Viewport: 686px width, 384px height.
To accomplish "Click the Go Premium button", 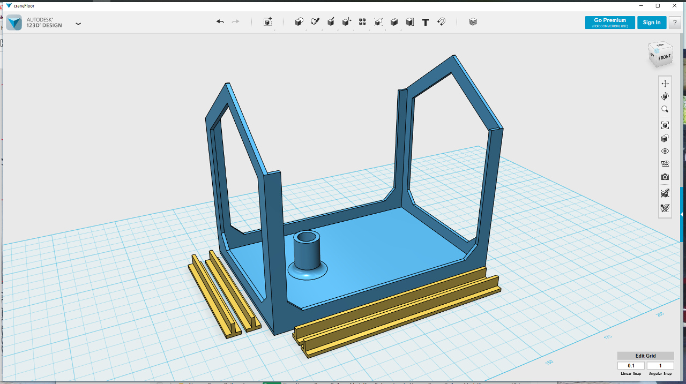I will coord(610,22).
